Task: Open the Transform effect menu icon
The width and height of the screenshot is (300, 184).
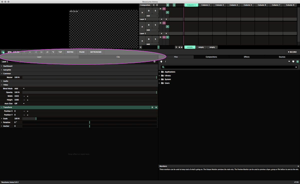Action: click(156, 107)
